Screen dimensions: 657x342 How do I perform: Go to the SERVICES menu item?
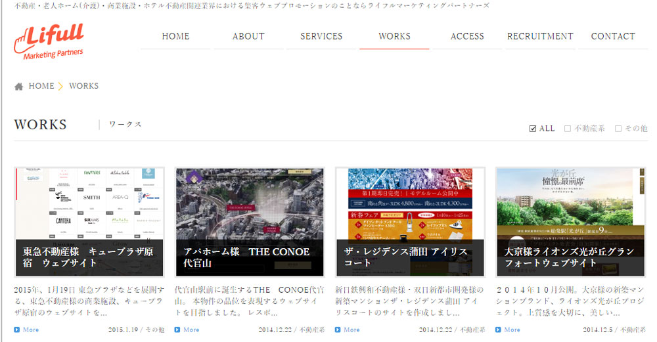pyautogui.click(x=321, y=36)
